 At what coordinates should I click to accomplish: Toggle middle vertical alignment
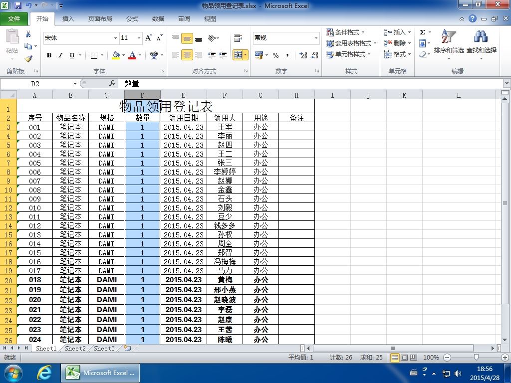click(x=187, y=38)
